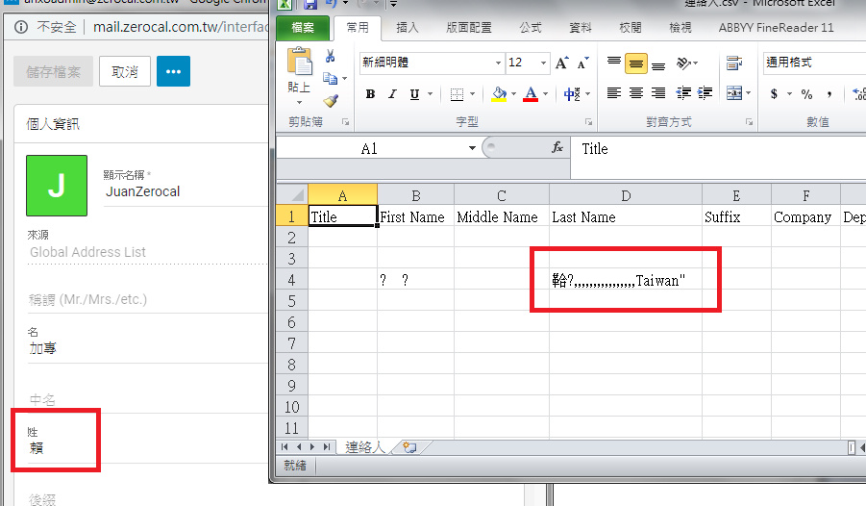Toggle Bold formatting

[x=370, y=94]
